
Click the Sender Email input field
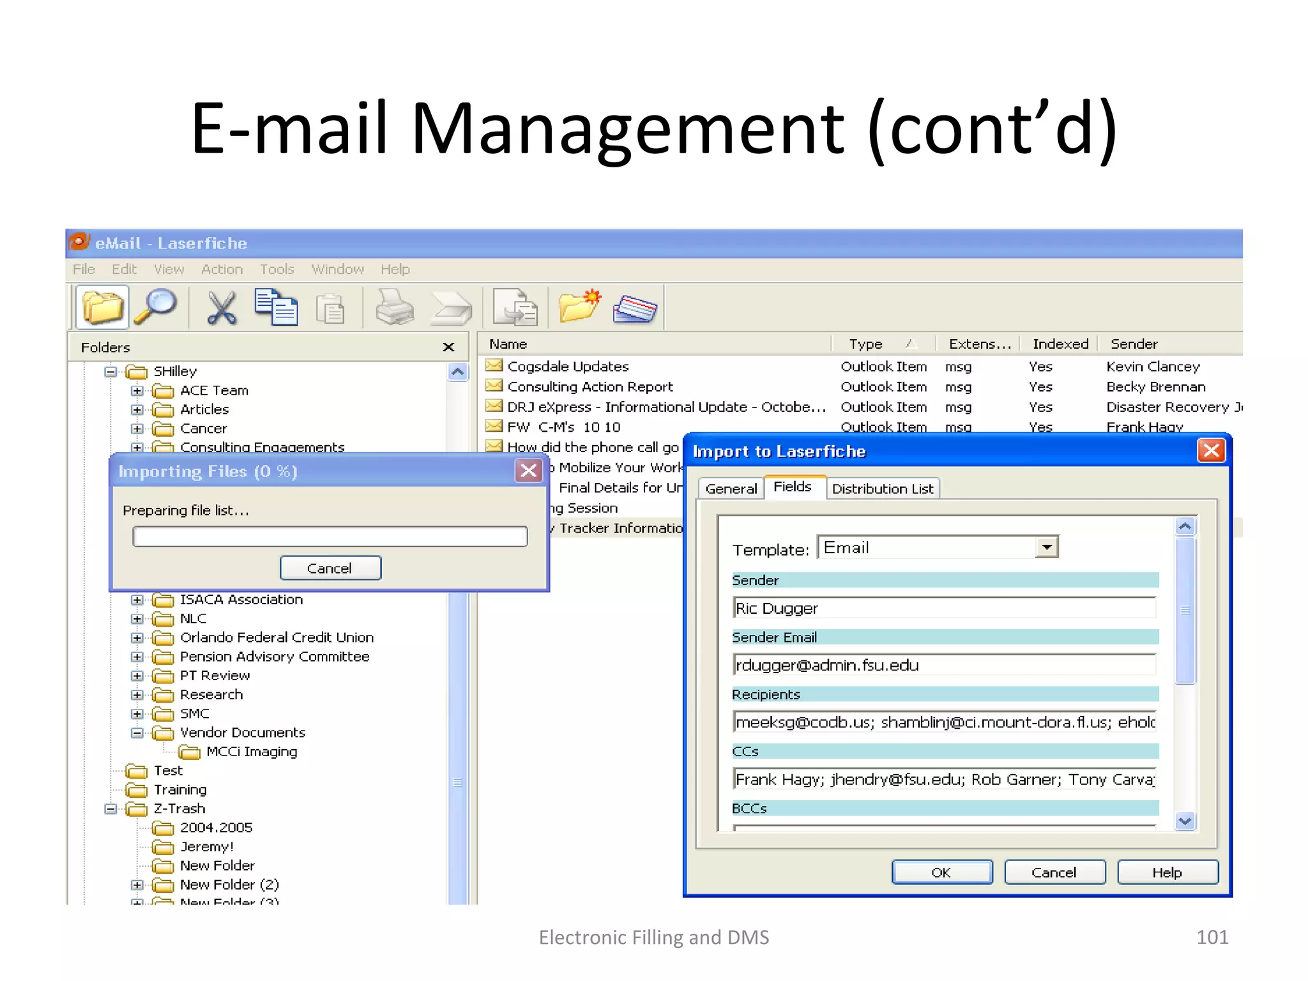[945, 665]
